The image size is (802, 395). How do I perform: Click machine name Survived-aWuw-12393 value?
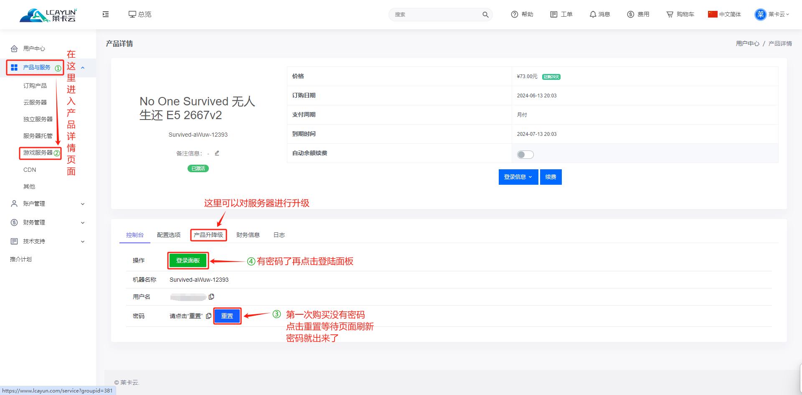coord(199,280)
